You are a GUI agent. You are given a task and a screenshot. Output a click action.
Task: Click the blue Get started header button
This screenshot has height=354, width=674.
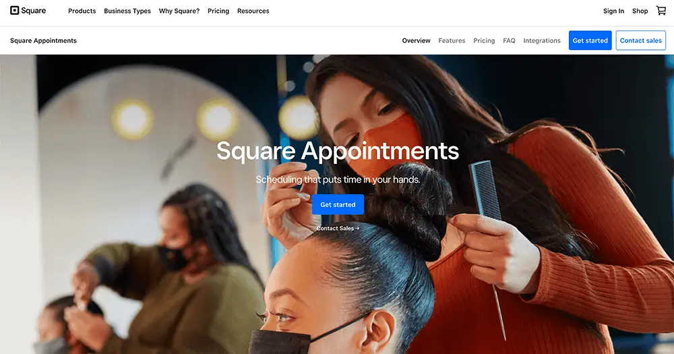point(590,40)
